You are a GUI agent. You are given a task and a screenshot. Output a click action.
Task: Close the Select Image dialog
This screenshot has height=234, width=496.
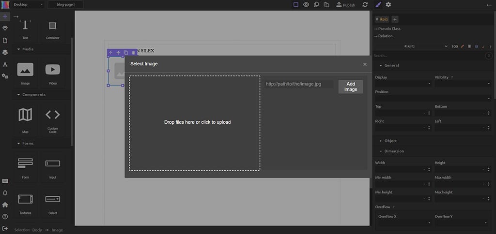(x=365, y=64)
